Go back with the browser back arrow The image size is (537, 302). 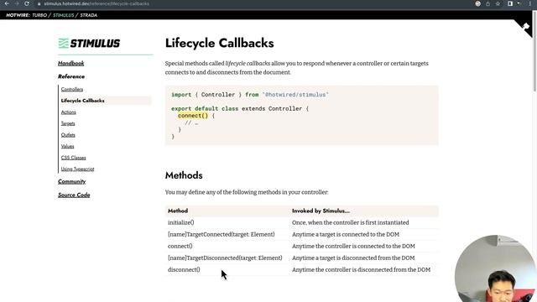[7, 3]
